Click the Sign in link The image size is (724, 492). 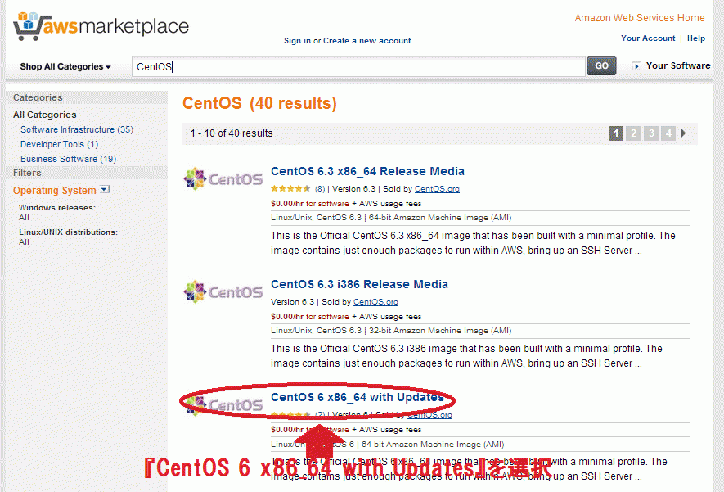[297, 41]
